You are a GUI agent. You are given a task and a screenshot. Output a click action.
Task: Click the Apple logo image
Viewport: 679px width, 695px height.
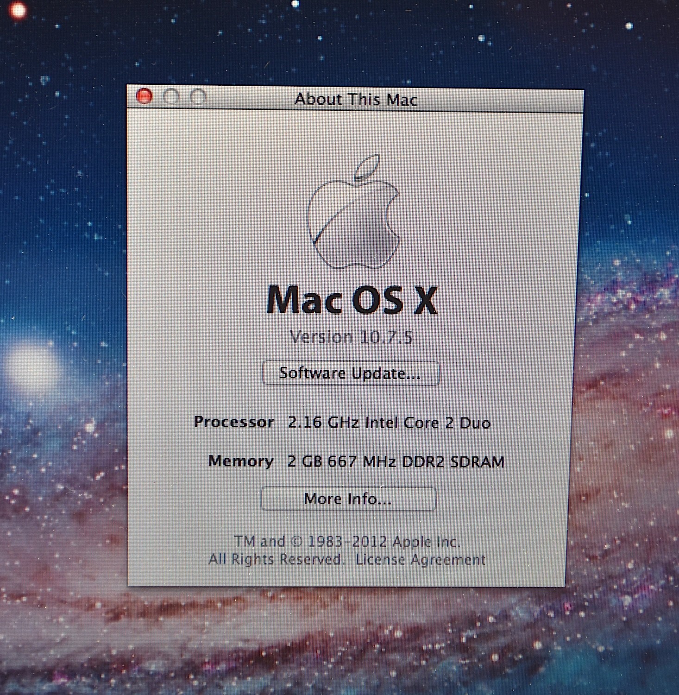(x=354, y=212)
